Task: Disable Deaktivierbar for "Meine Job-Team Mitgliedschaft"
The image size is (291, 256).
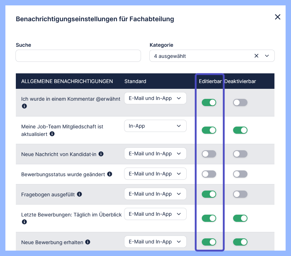Action: click(x=240, y=130)
